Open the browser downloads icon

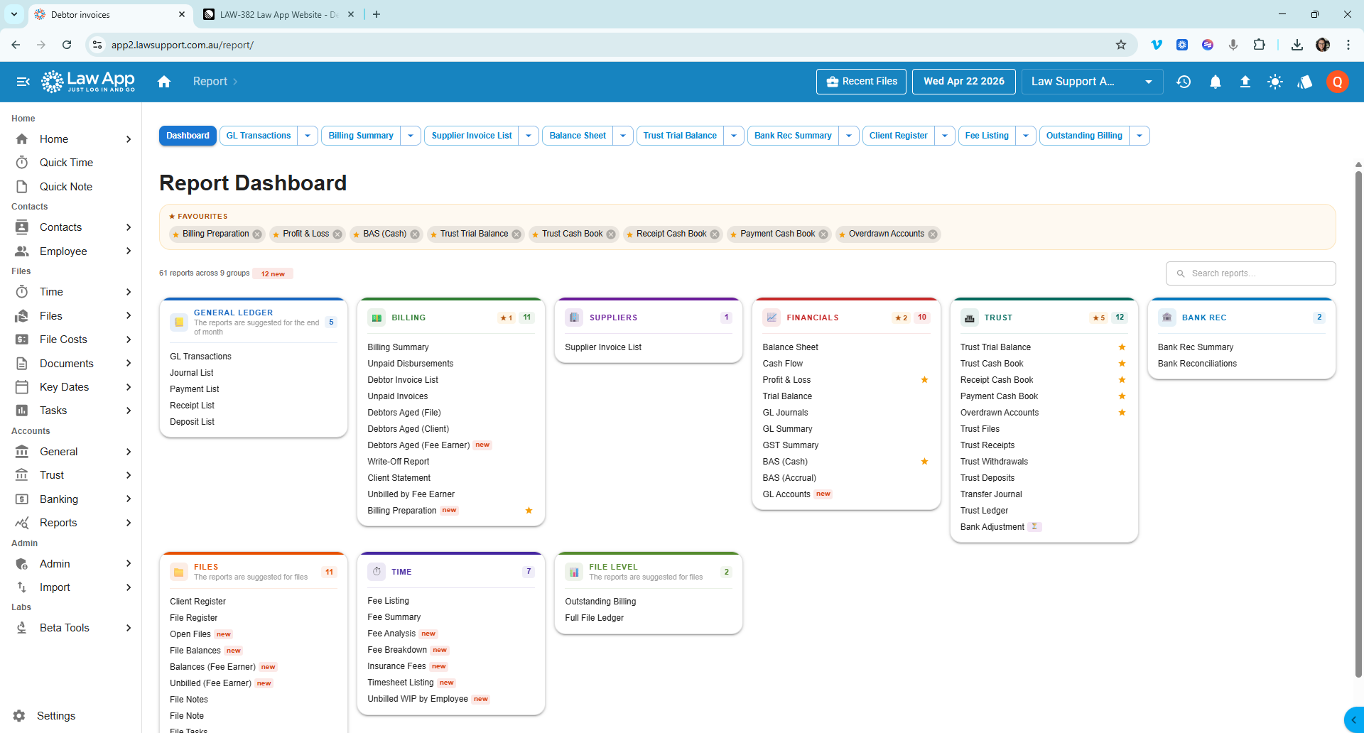pyautogui.click(x=1297, y=45)
